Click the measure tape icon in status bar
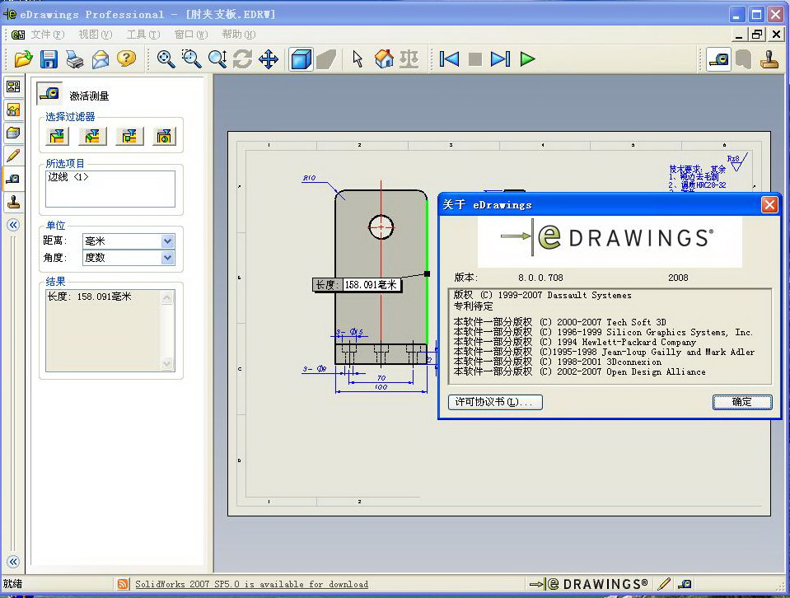Image resolution: width=790 pixels, height=598 pixels. coord(685,584)
